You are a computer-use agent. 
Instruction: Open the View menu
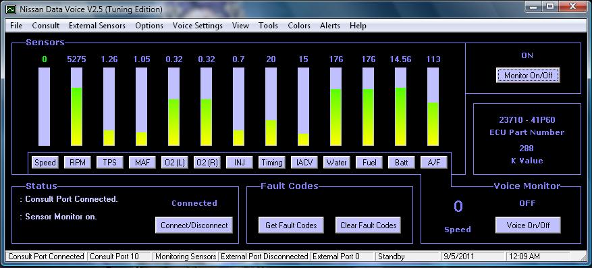[x=240, y=26]
